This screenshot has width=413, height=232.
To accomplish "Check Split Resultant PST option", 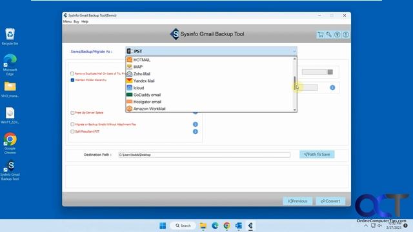I will 72,131.
